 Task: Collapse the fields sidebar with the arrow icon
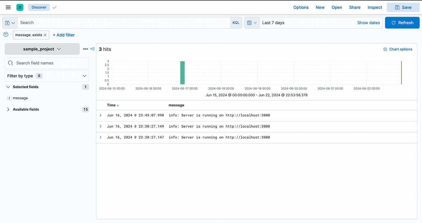click(x=92, y=49)
